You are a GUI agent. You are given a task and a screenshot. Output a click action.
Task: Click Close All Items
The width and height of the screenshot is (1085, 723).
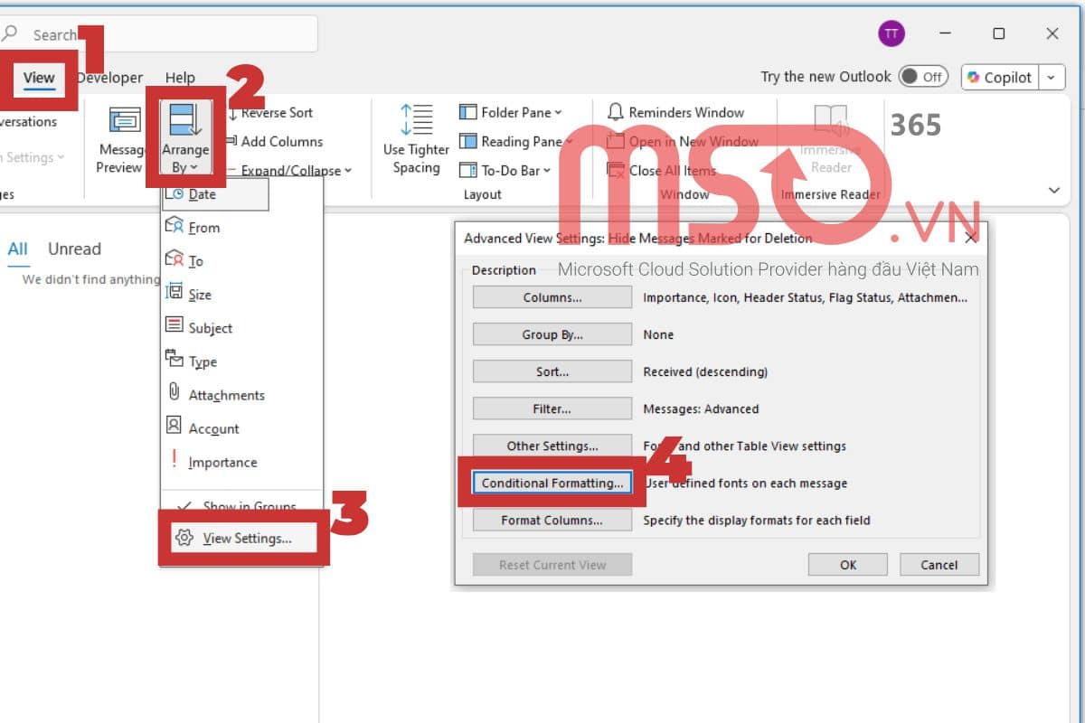point(662,170)
